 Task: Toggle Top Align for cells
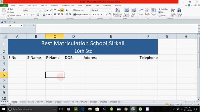55,10
